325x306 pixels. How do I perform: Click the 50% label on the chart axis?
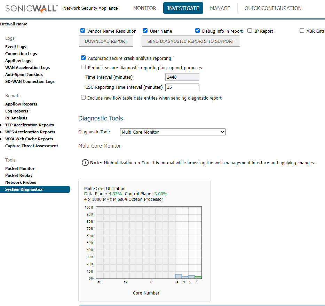tap(90, 243)
